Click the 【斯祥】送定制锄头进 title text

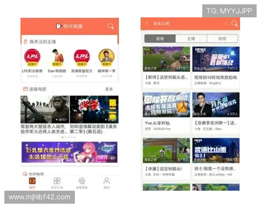(166, 78)
